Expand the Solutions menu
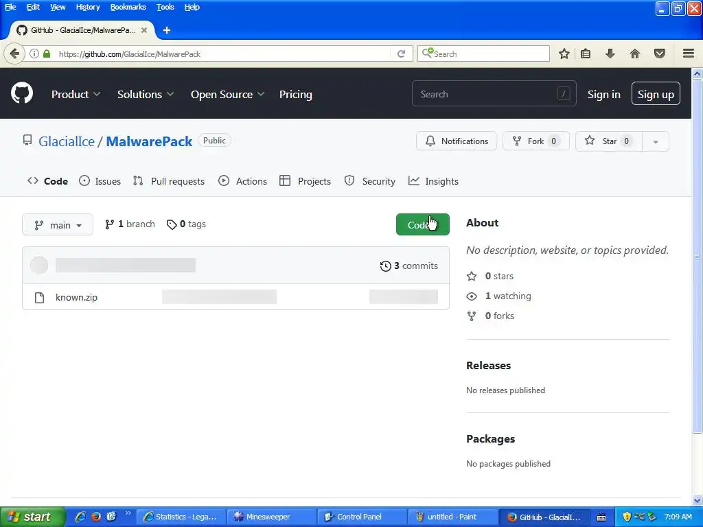The width and height of the screenshot is (703, 527). [x=146, y=94]
